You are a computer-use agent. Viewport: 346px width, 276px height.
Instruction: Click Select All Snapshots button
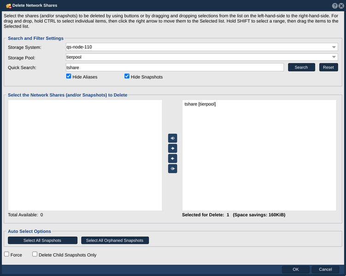[42, 240]
